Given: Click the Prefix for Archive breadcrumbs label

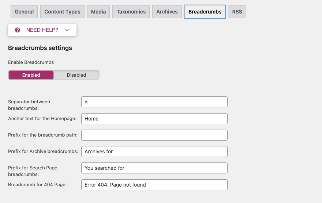Looking at the screenshot, I should (x=43, y=151).
